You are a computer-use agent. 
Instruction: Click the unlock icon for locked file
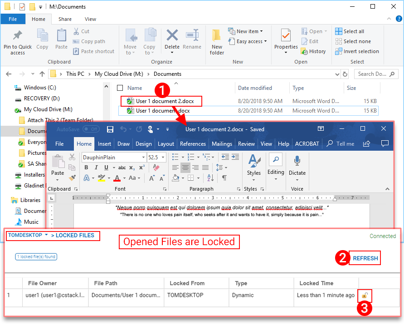coord(365,295)
